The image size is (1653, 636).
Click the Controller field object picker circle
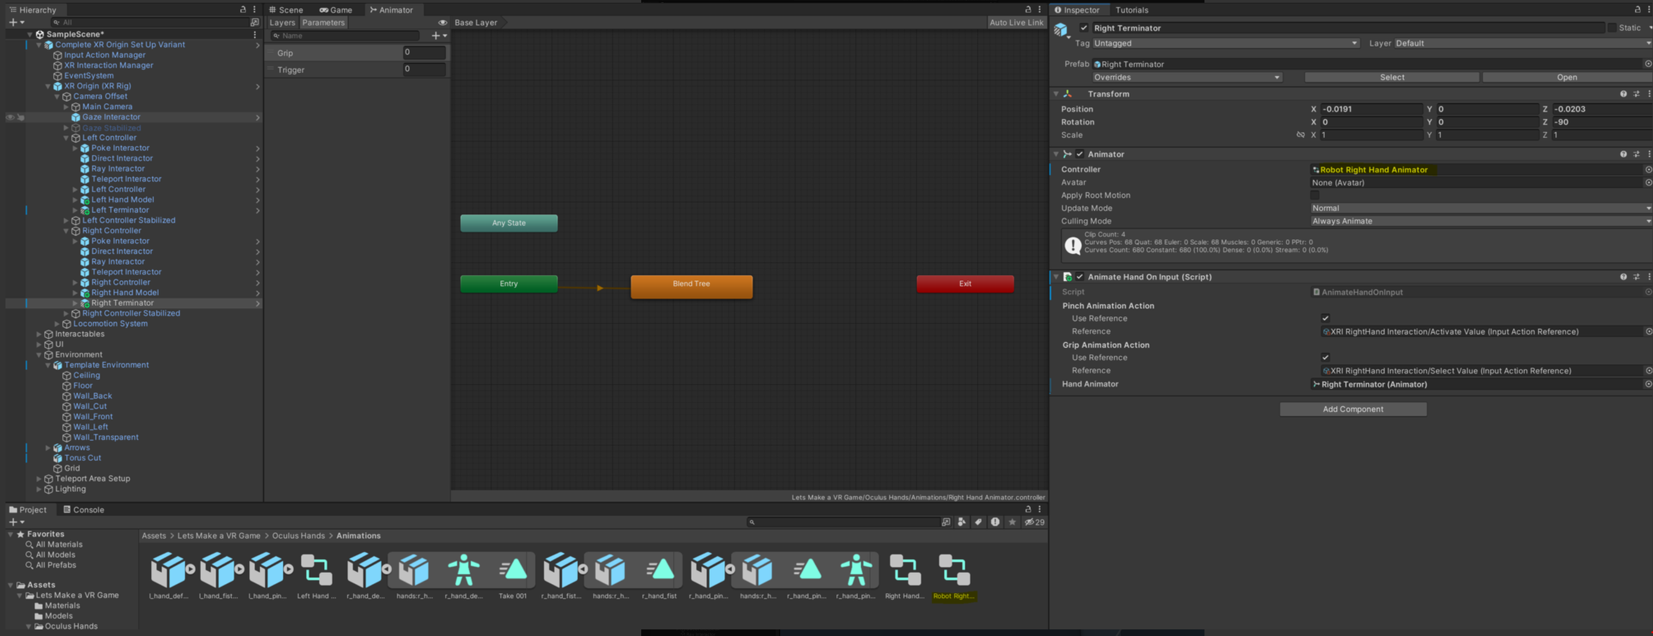point(1648,169)
